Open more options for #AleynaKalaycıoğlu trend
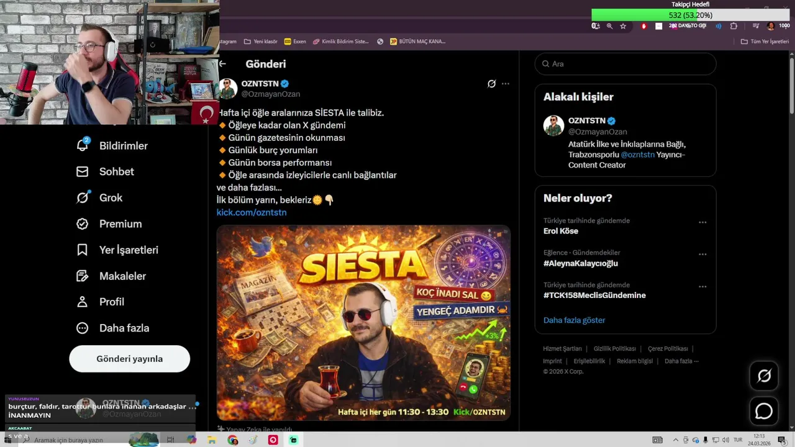 click(x=702, y=255)
